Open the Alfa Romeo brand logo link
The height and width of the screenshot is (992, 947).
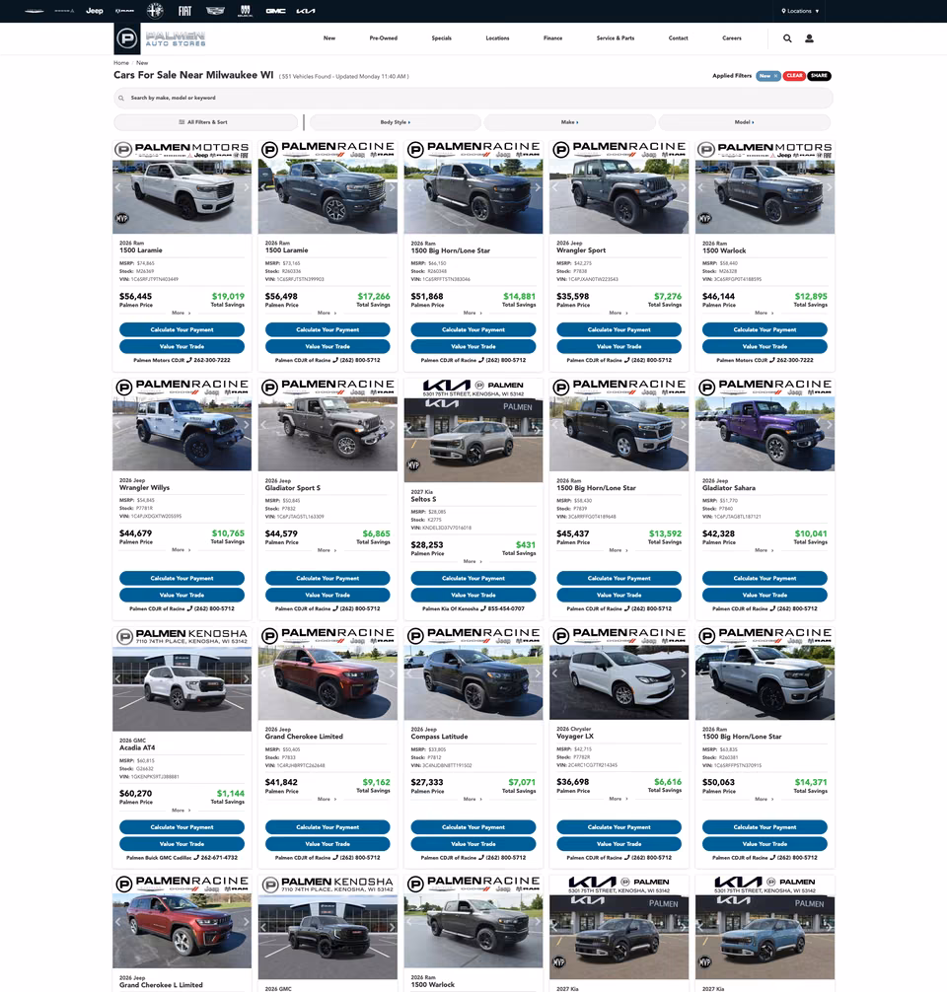[x=155, y=11]
